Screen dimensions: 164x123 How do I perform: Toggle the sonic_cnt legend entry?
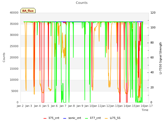[x=72, y=118]
